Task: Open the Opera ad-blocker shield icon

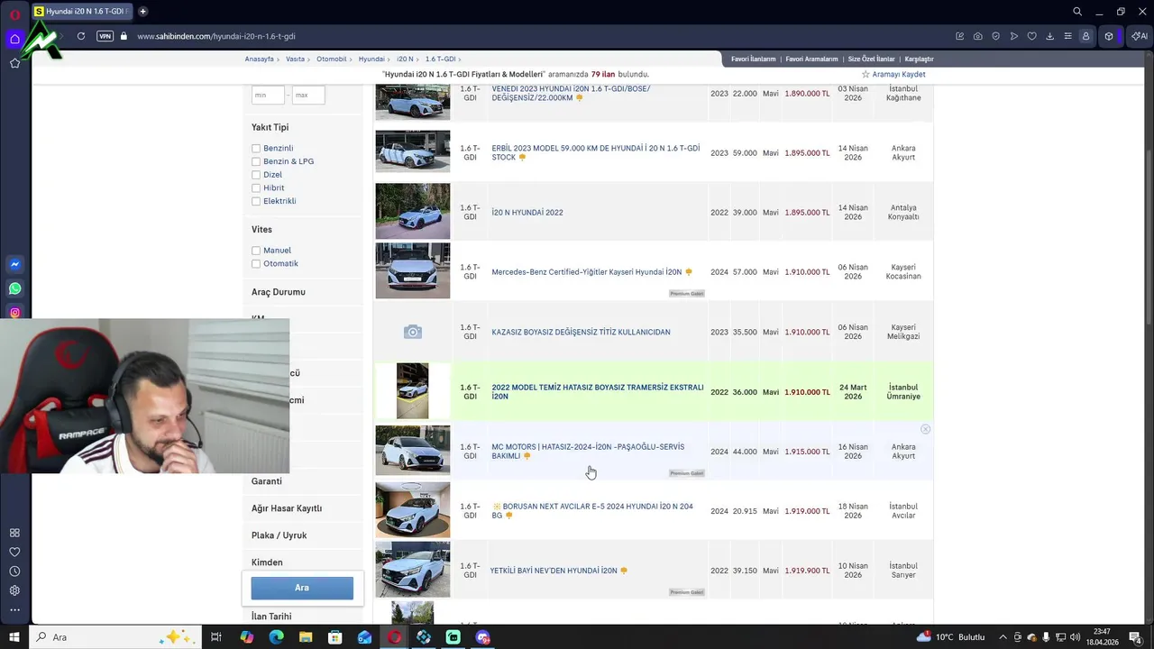Action: (996, 36)
